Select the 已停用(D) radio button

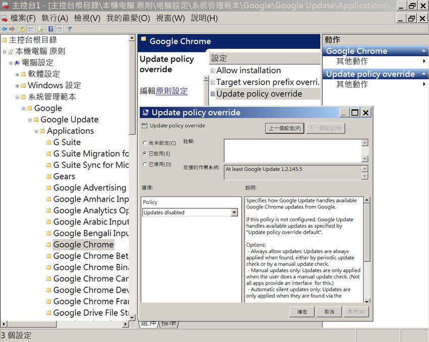point(145,164)
